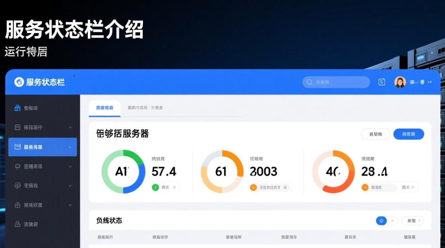Screen dimensions: 445x248
Task: Click the orange donut progress chart showing 61
Action: point(222,172)
